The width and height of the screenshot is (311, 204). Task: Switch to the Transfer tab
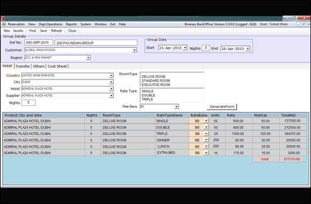(23, 67)
